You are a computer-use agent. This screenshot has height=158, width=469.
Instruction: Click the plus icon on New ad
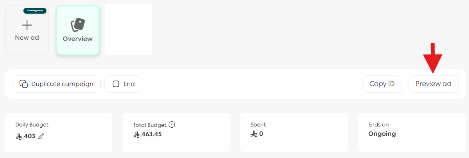[x=27, y=26]
